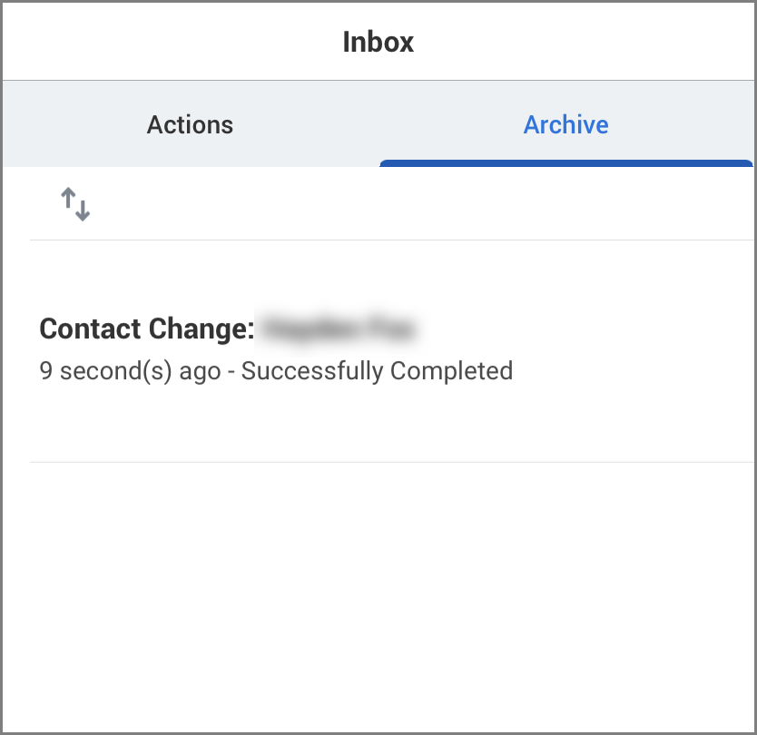Click the up arrow in sort icon
757x735 pixels.
pos(68,201)
